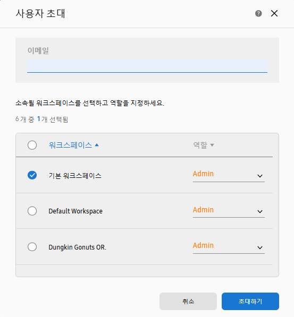Sort by the 워크스페이스 column header
This screenshot has height=317, width=294.
click(70, 145)
